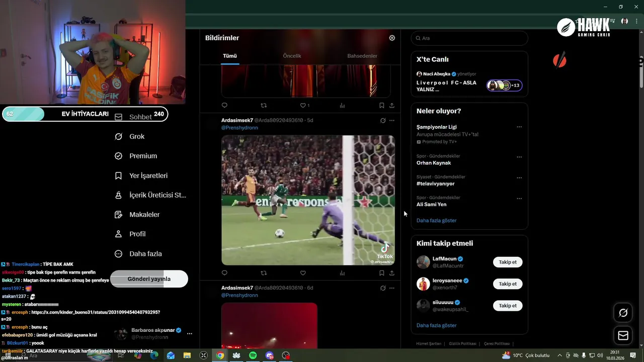Bookmark the post with one like
This screenshot has width=644, height=362.
tap(381, 105)
